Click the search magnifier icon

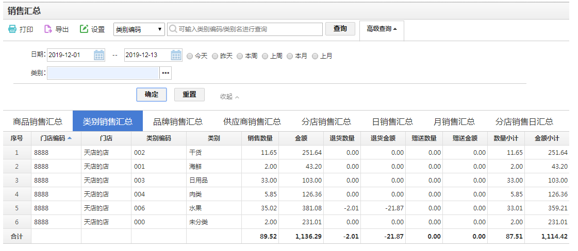click(173, 29)
